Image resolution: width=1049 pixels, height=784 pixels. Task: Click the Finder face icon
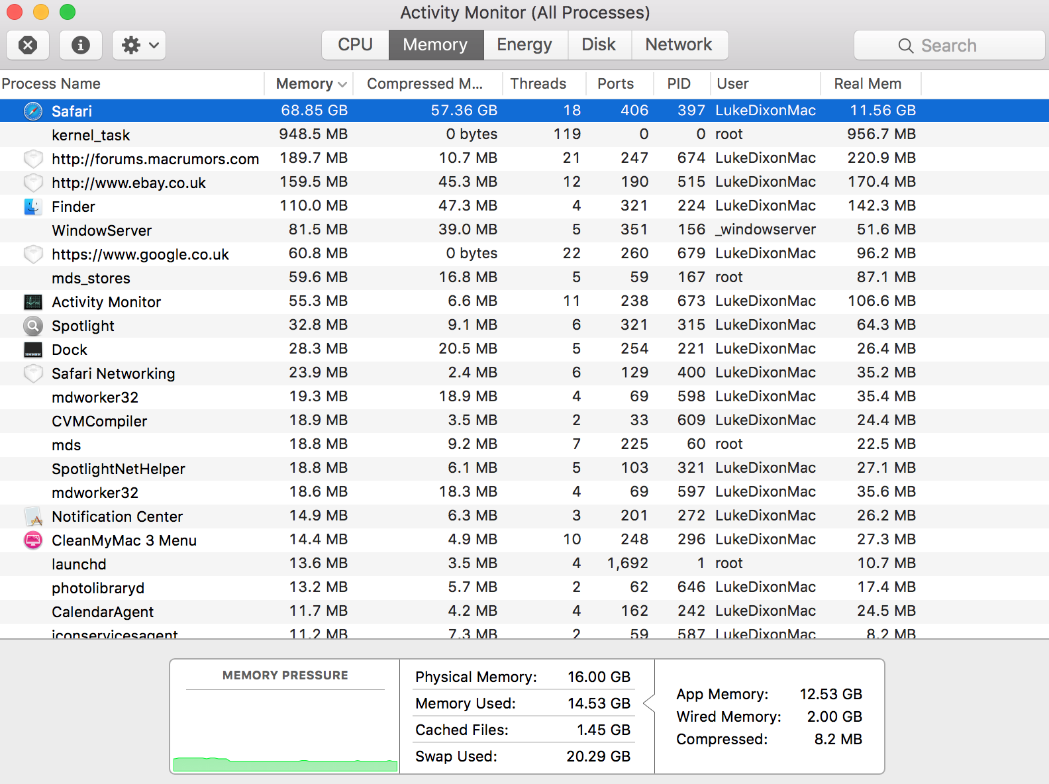(33, 207)
